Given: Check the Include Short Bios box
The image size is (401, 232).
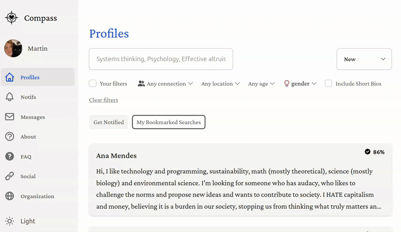Looking at the screenshot, I should click(x=328, y=84).
